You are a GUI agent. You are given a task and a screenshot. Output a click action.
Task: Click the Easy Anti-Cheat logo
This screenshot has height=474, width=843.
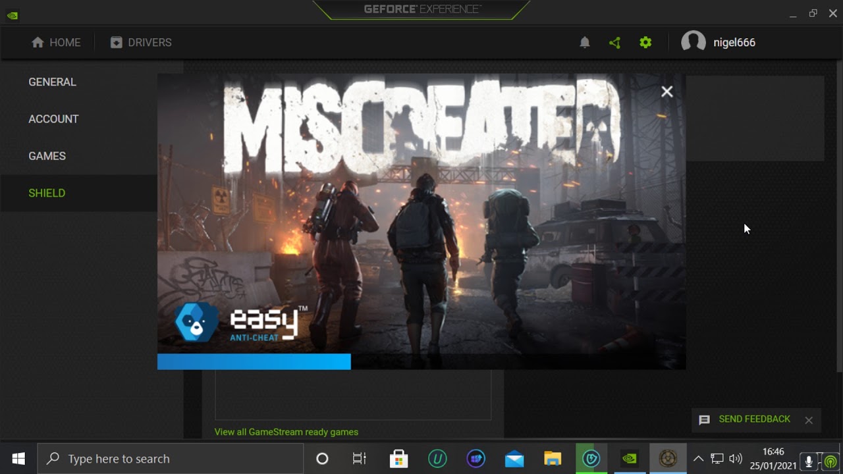click(x=241, y=323)
